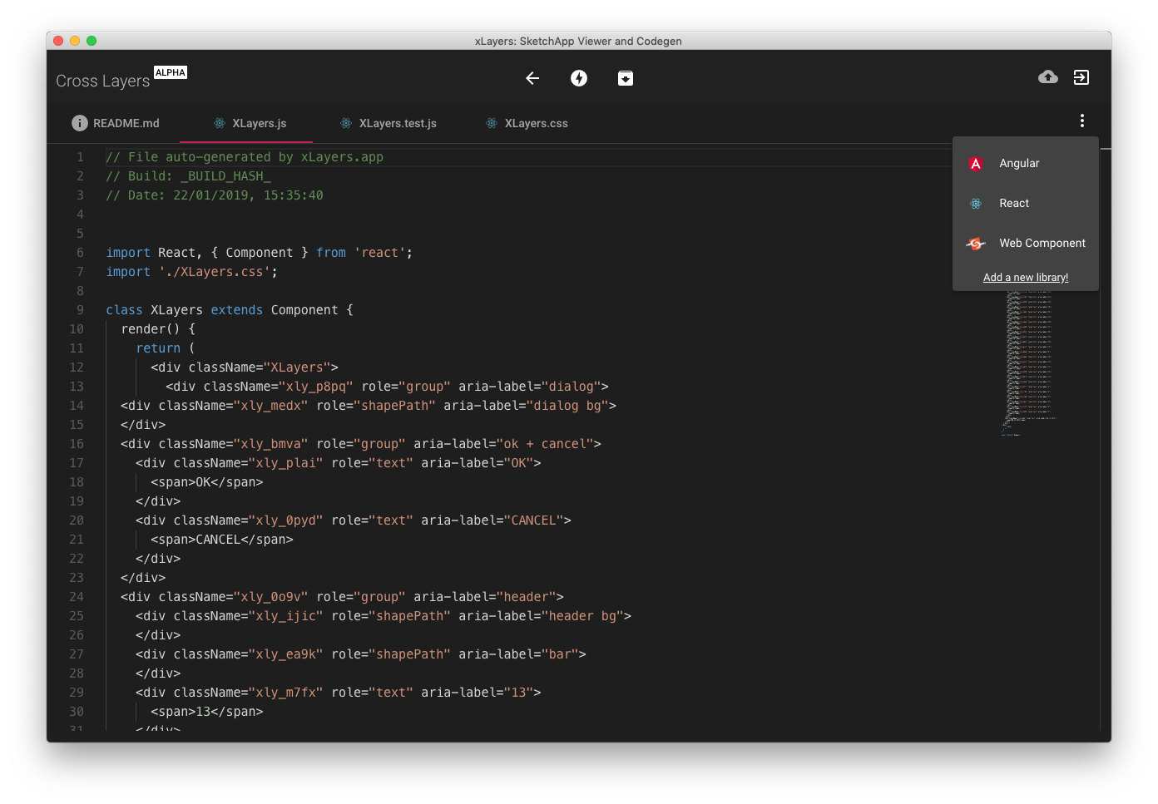Click the '<span>OK</span>' line
This screenshot has height=804, width=1158.
click(207, 482)
